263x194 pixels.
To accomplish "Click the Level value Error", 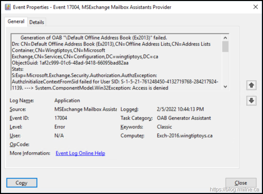I will click(60, 127).
